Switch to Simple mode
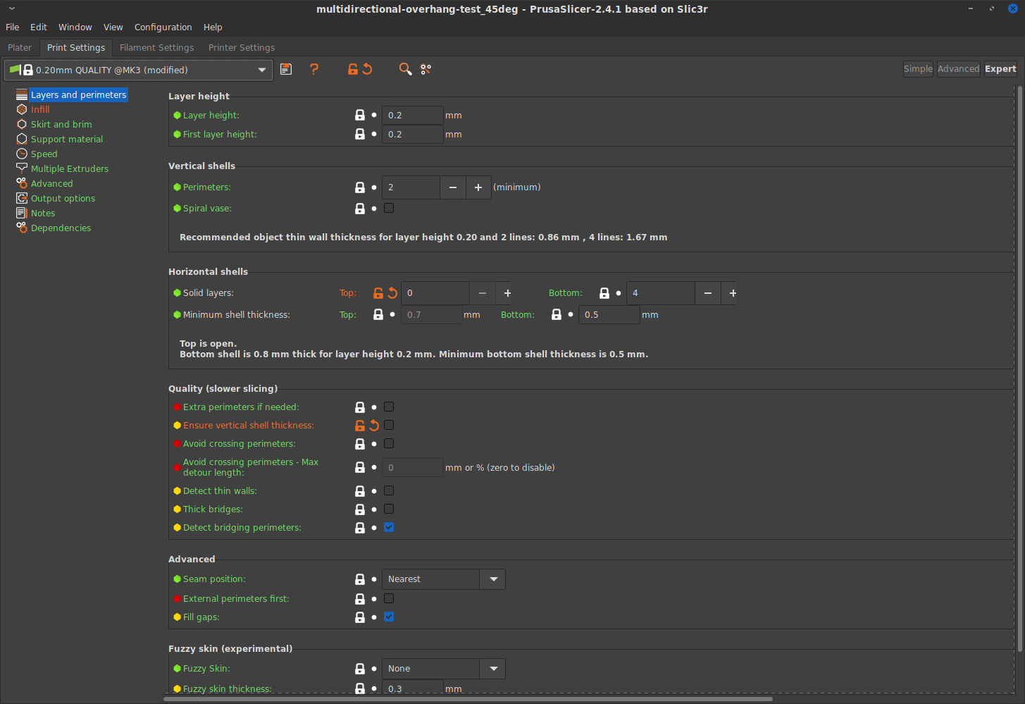The width and height of the screenshot is (1025, 704). pyautogui.click(x=918, y=68)
